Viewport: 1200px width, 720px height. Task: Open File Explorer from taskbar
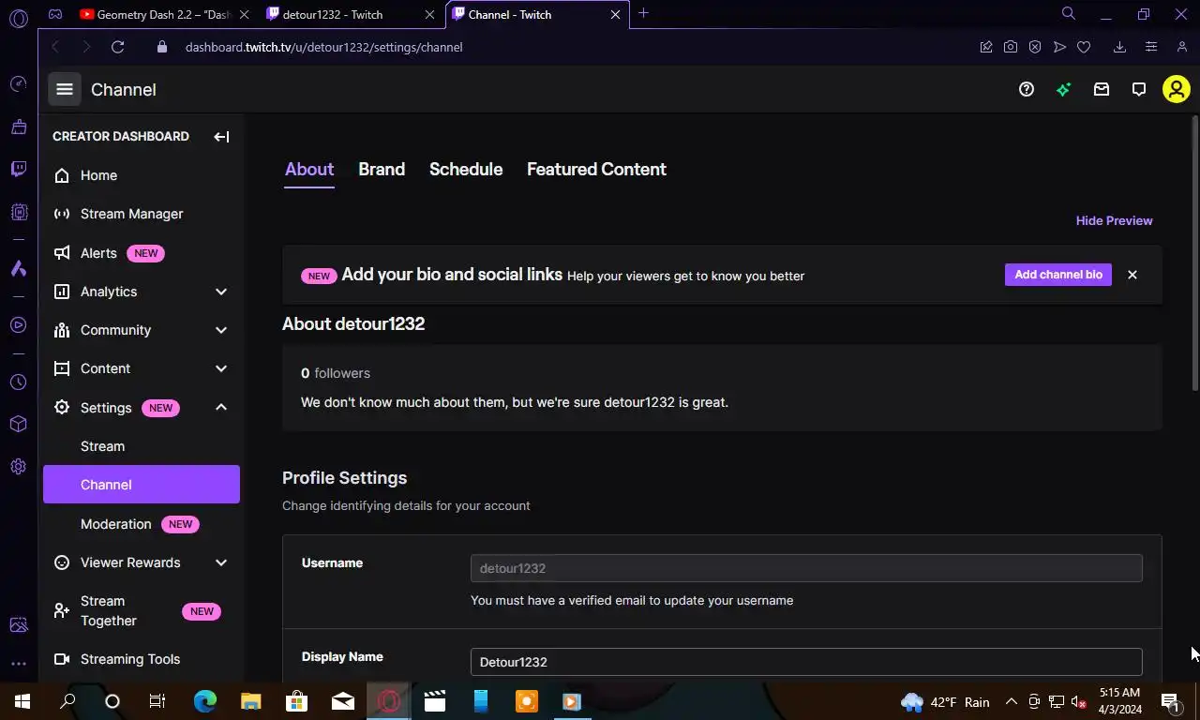tap(251, 701)
